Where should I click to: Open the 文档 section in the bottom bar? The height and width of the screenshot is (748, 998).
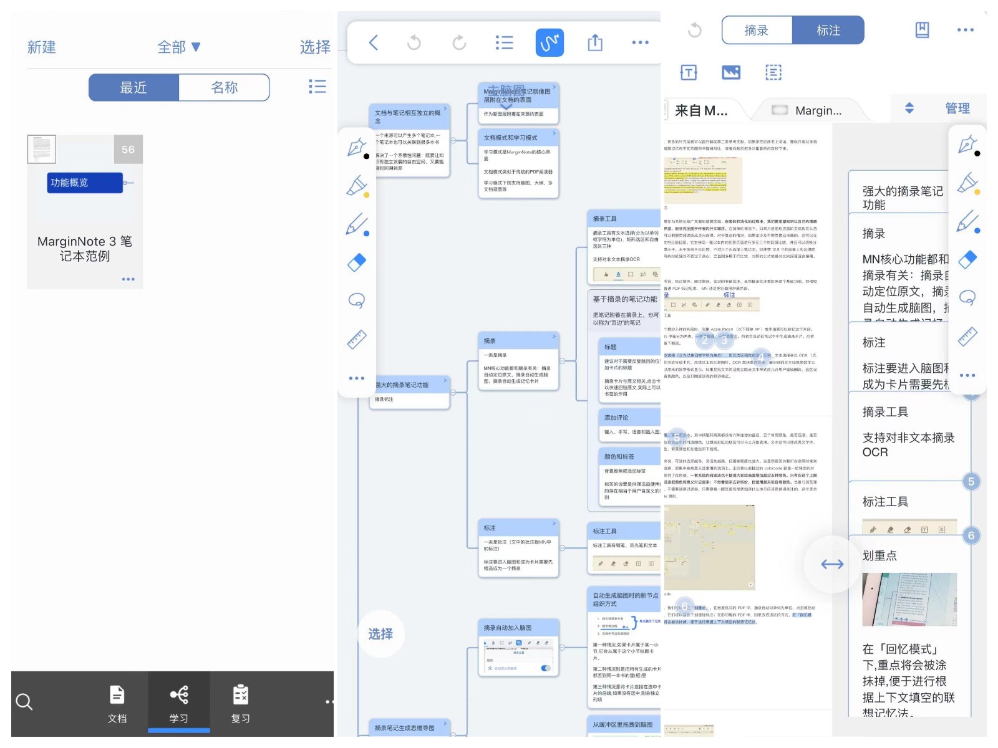(x=117, y=704)
